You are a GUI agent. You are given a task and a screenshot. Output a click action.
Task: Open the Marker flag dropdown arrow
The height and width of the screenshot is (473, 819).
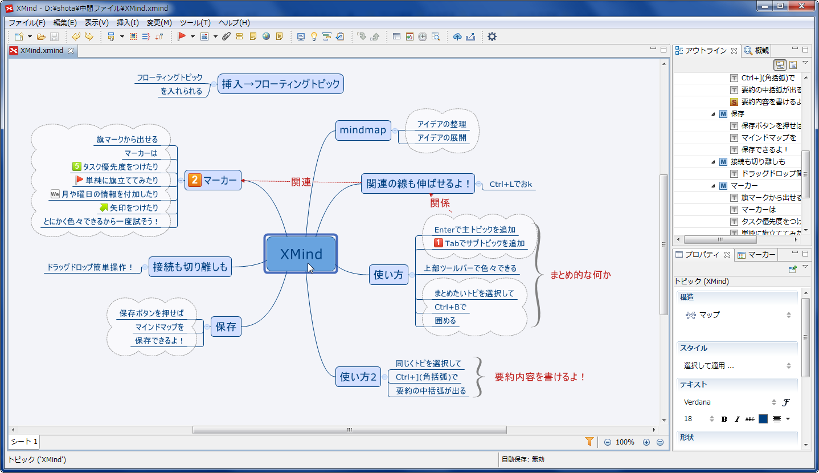[193, 36]
